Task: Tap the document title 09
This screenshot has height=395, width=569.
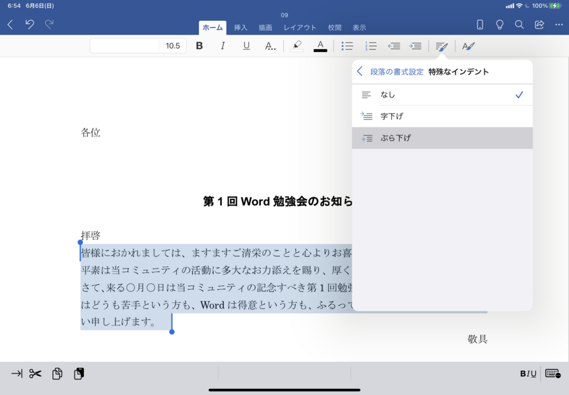Action: tap(284, 15)
